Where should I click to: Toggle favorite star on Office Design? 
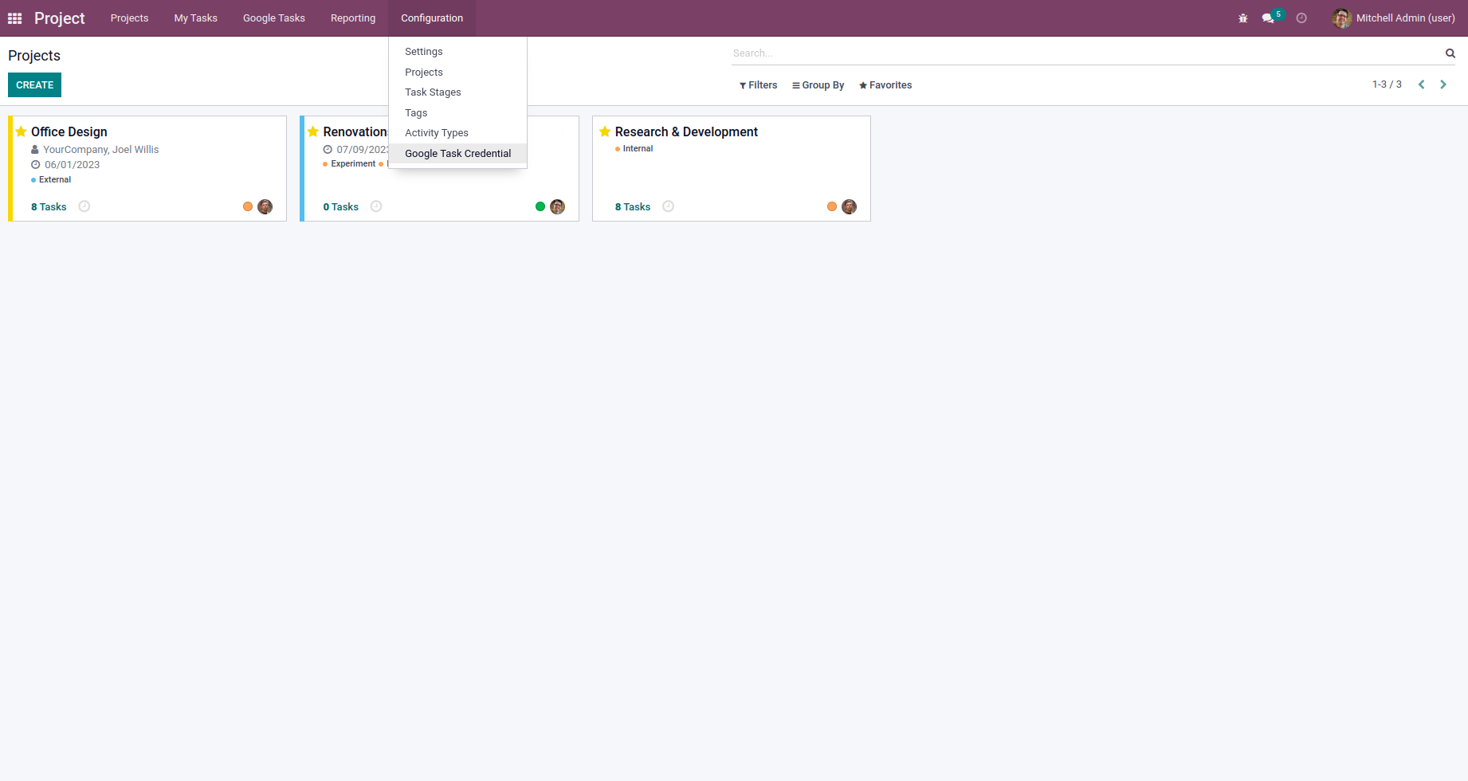22,131
